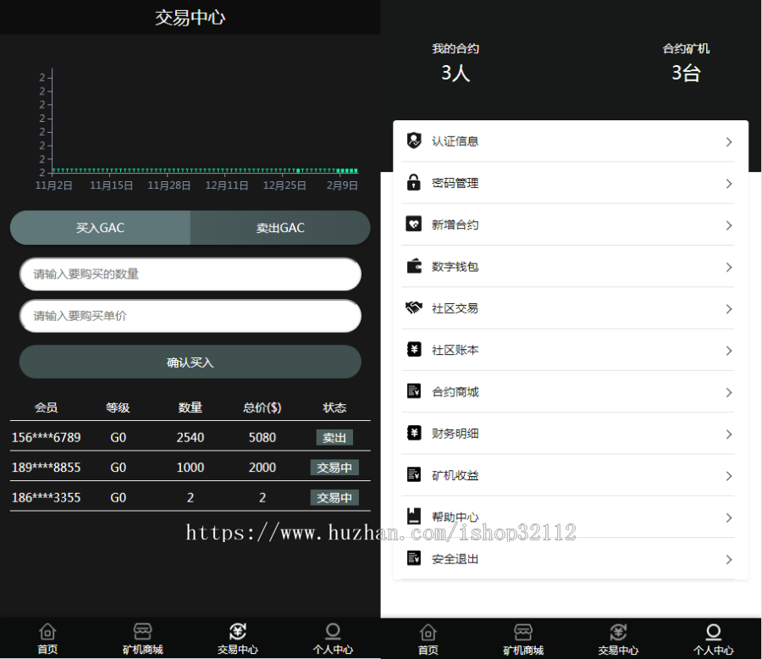Click 卖出 status button for 156****6789
The height and width of the screenshot is (659, 762).
tap(334, 438)
